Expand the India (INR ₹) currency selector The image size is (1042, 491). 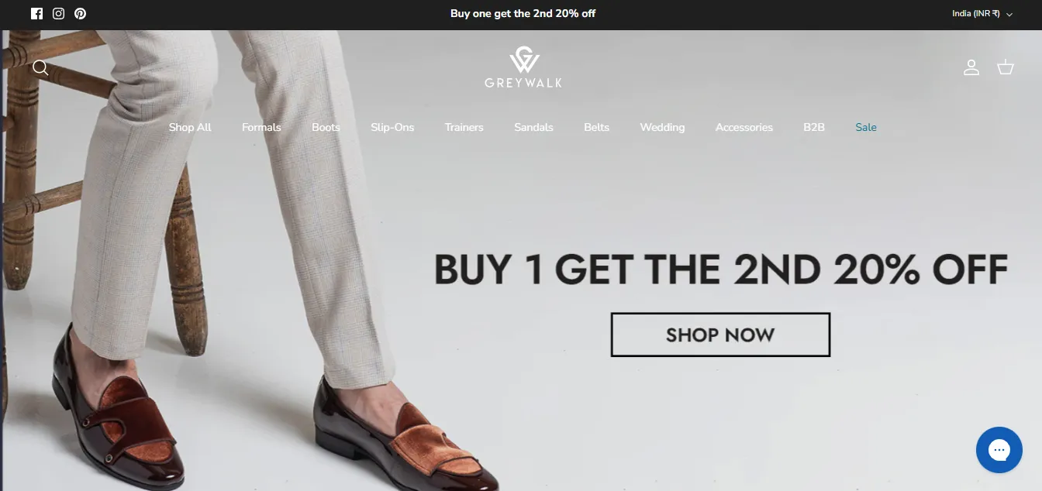[x=982, y=14]
